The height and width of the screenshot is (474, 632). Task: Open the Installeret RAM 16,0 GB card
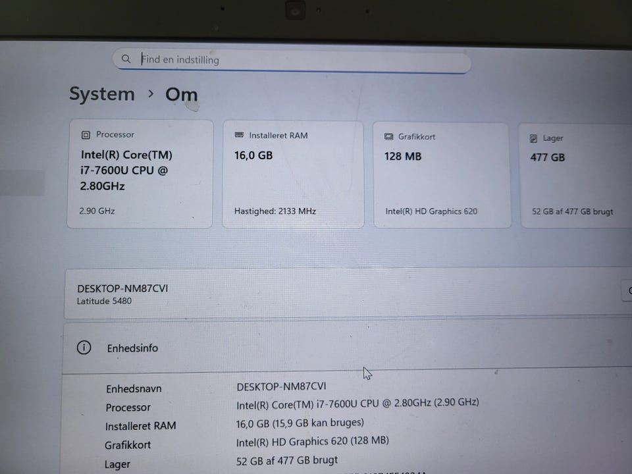click(x=293, y=174)
